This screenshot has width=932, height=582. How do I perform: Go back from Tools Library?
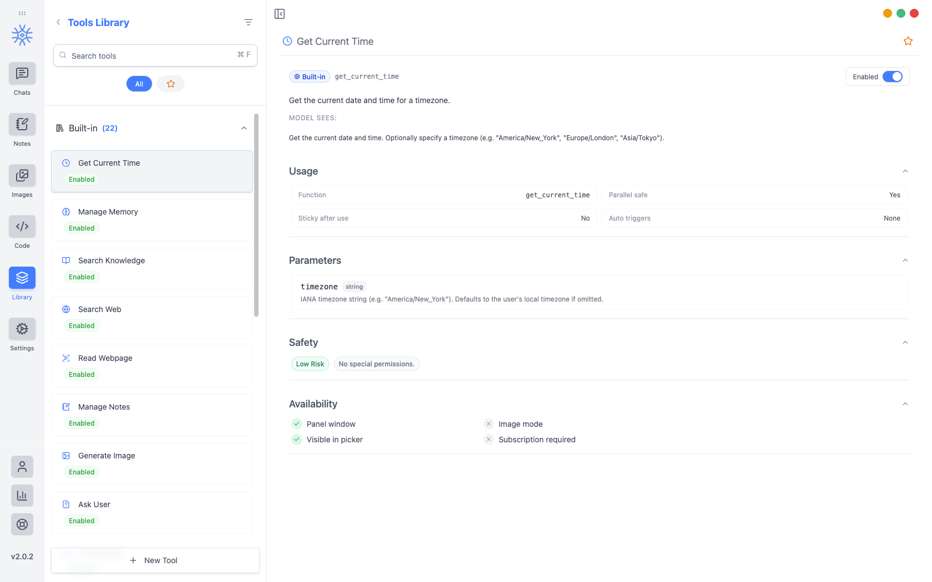click(x=58, y=22)
